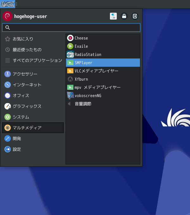Open VLCメディアプレイヤー
Image resolution: width=190 pixels, height=215 pixels.
[x=103, y=71]
